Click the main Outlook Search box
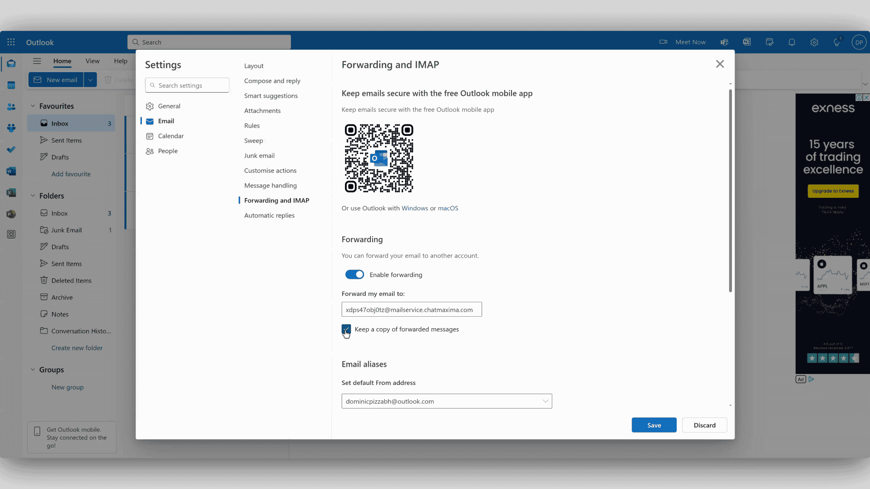This screenshot has height=489, width=870. coord(209,42)
